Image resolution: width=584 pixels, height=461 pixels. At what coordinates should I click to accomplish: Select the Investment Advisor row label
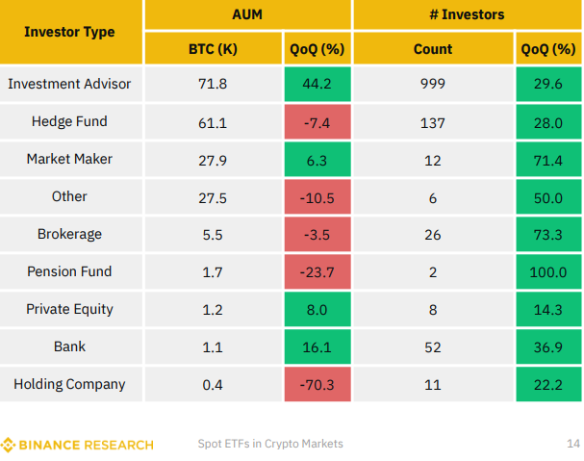pos(71,84)
